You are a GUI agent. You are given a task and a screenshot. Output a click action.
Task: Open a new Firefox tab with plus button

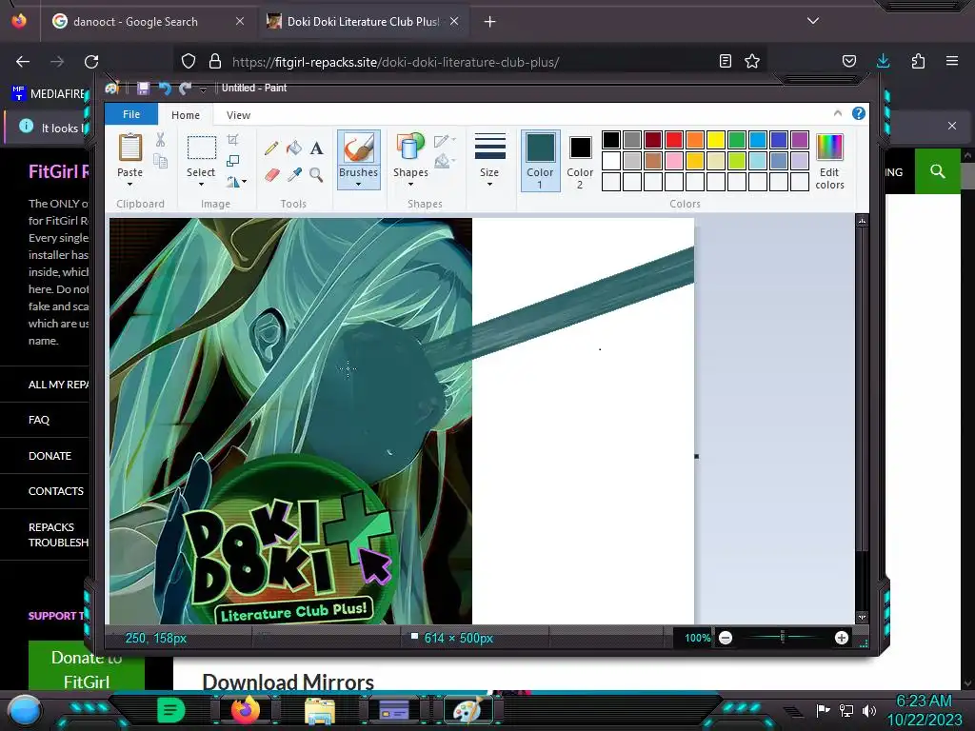coord(490,22)
